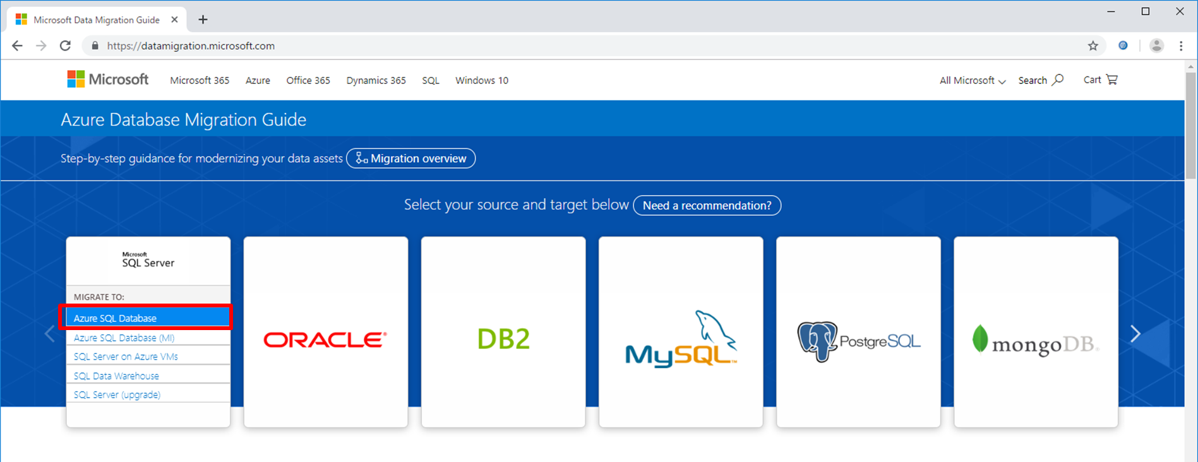Open the shopping Cart icon
1198x462 pixels.
(1111, 80)
